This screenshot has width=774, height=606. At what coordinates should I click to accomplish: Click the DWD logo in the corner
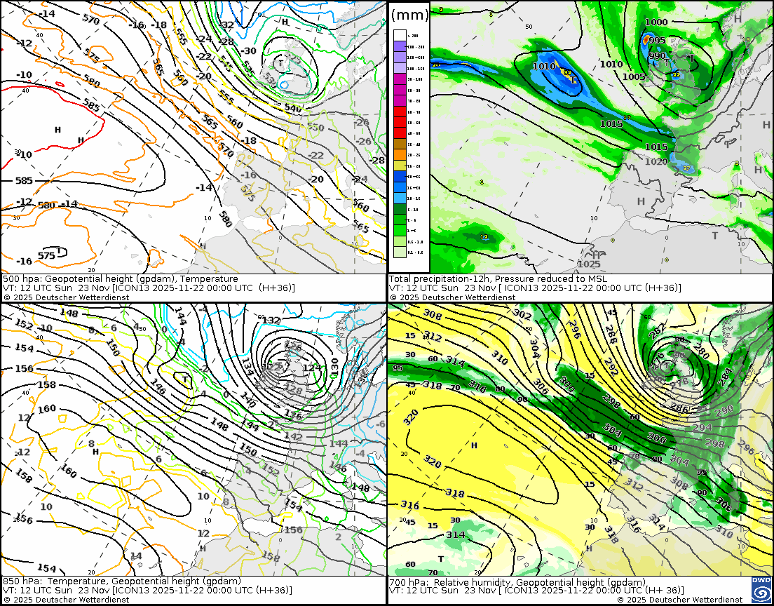(761, 590)
